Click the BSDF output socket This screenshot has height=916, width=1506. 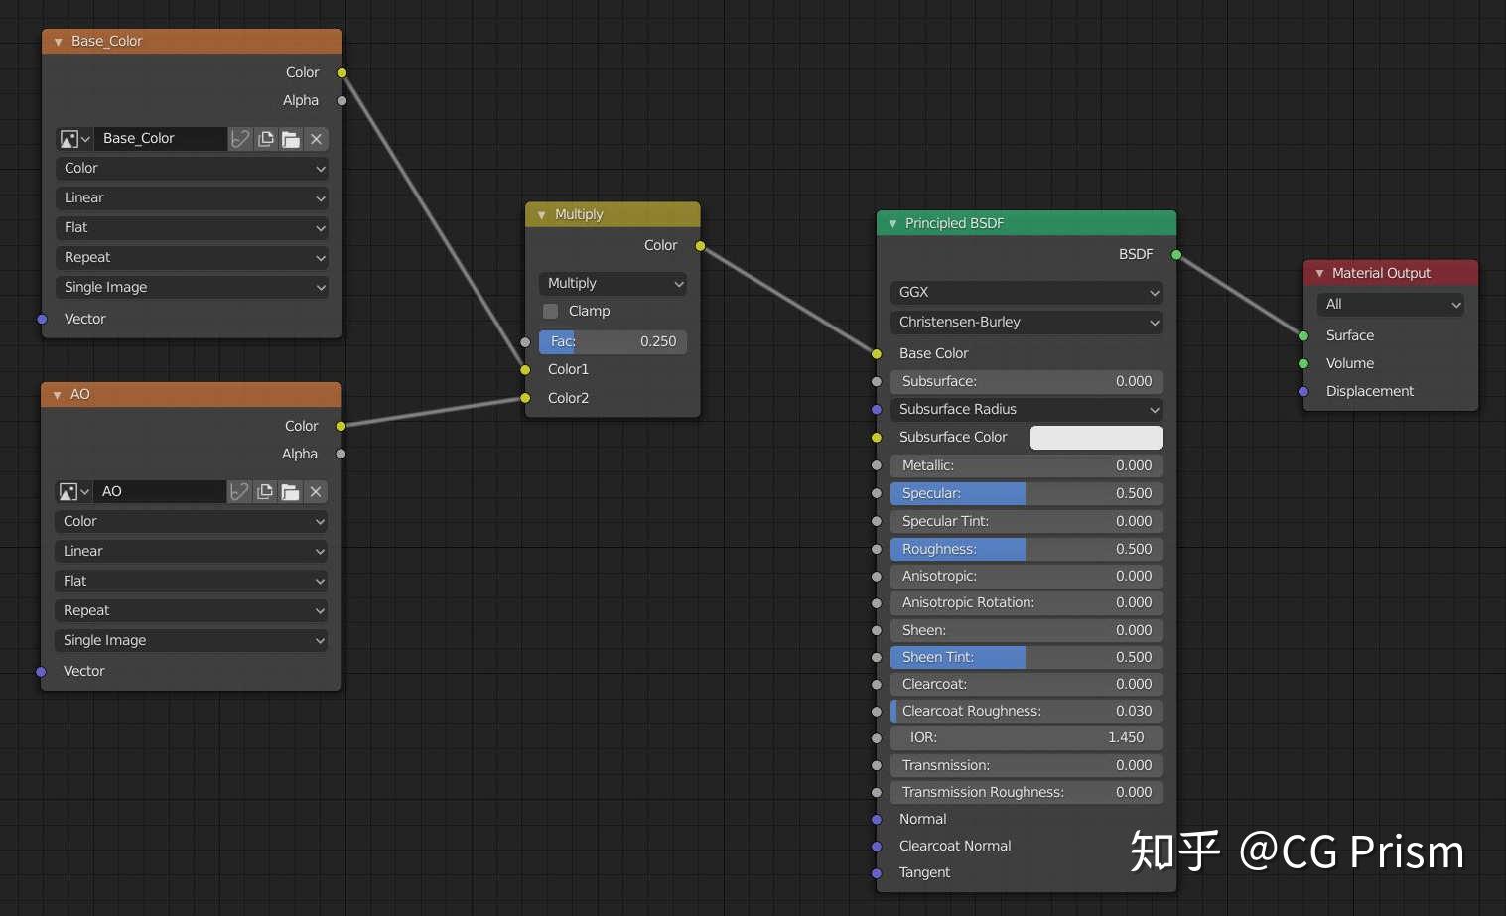point(1176,255)
